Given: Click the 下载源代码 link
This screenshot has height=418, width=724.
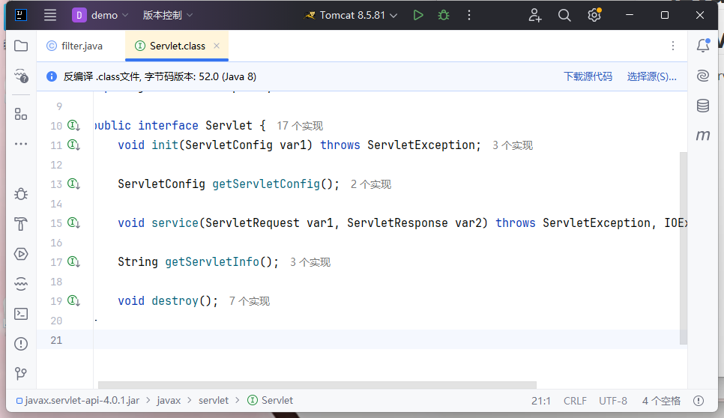Looking at the screenshot, I should (588, 76).
